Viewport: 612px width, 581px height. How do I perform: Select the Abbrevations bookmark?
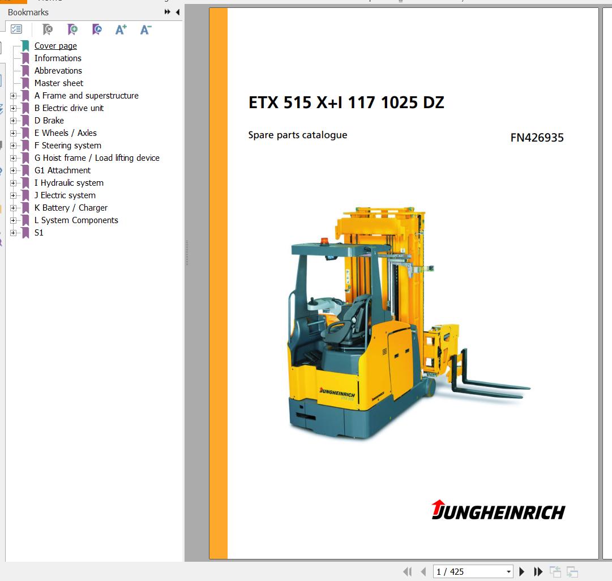(x=58, y=71)
